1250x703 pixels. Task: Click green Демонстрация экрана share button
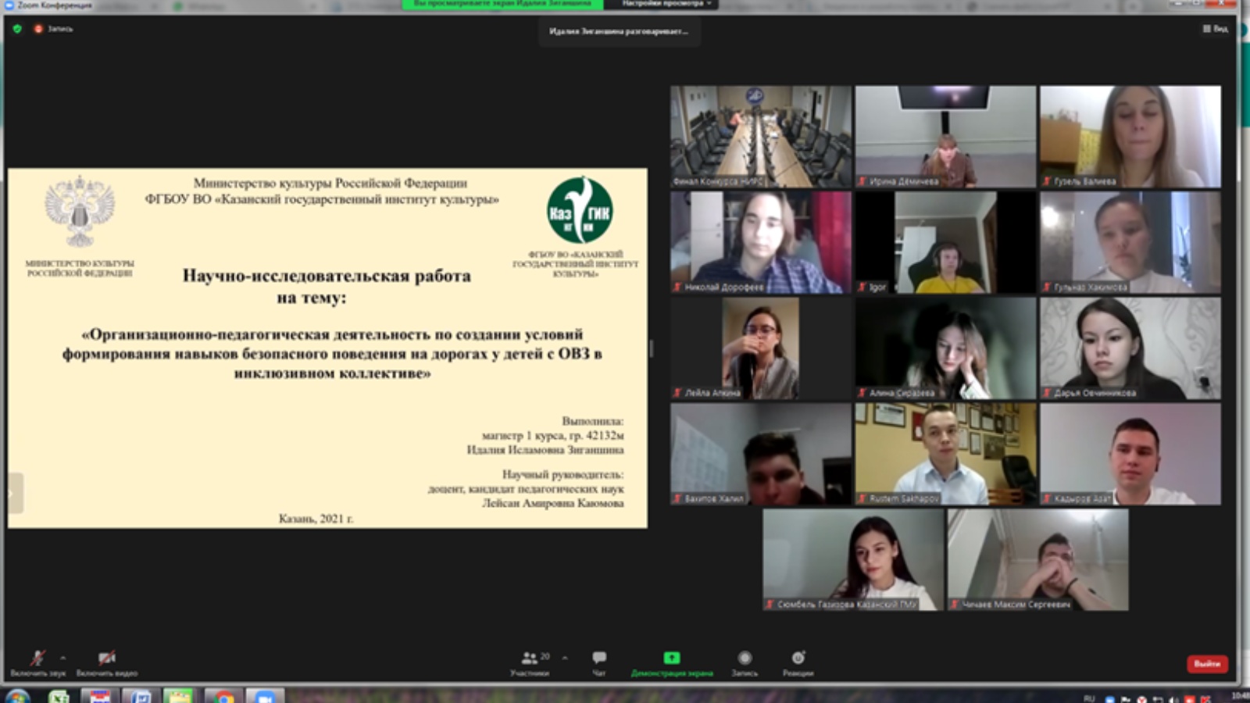672,661
